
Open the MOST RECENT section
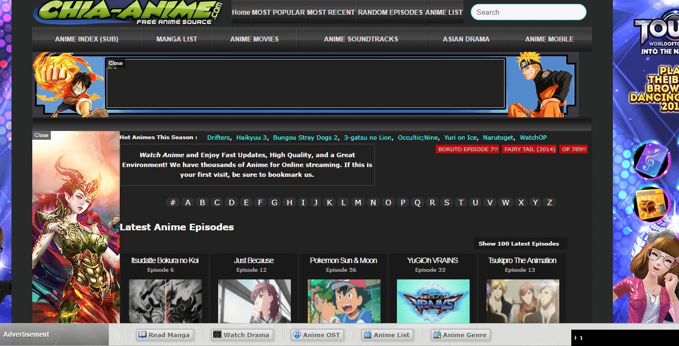click(331, 12)
